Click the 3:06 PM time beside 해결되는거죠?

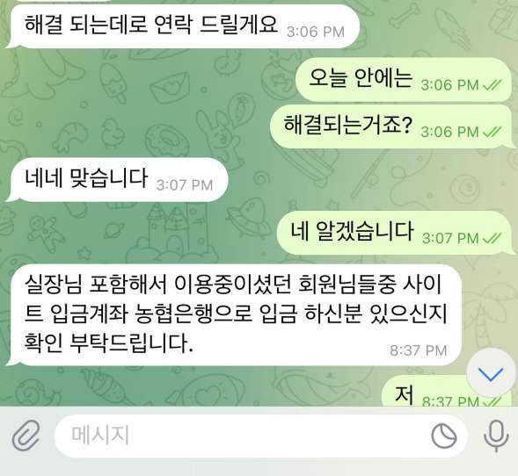[x=450, y=132]
